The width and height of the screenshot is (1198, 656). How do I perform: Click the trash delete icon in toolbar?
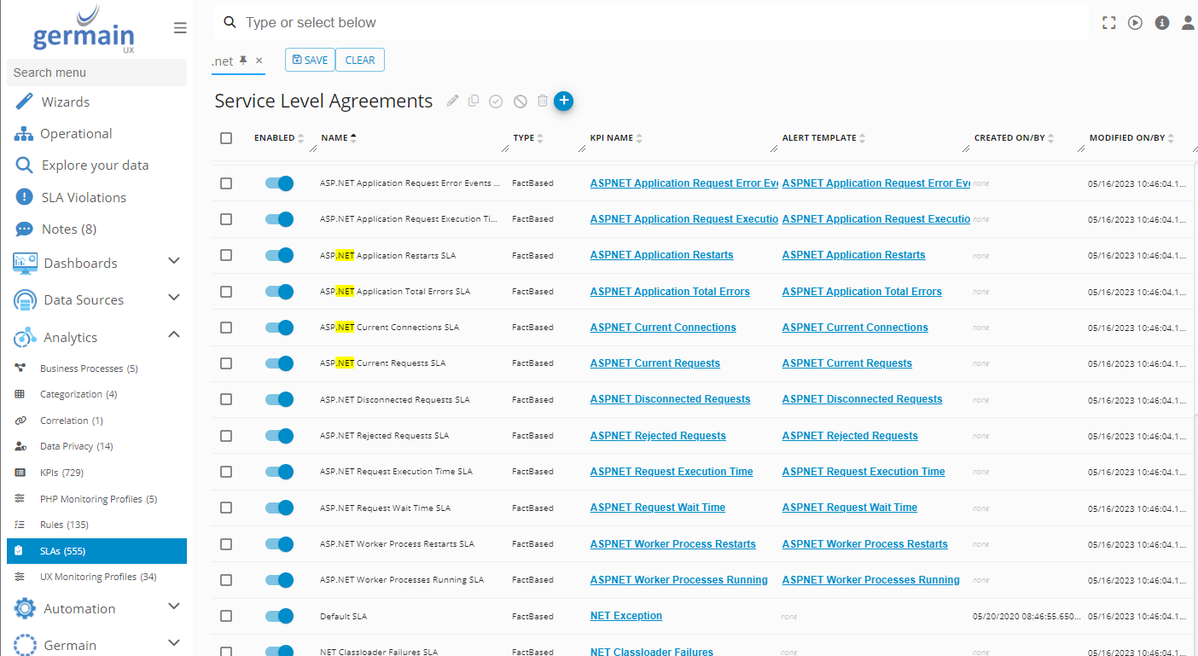click(x=543, y=102)
